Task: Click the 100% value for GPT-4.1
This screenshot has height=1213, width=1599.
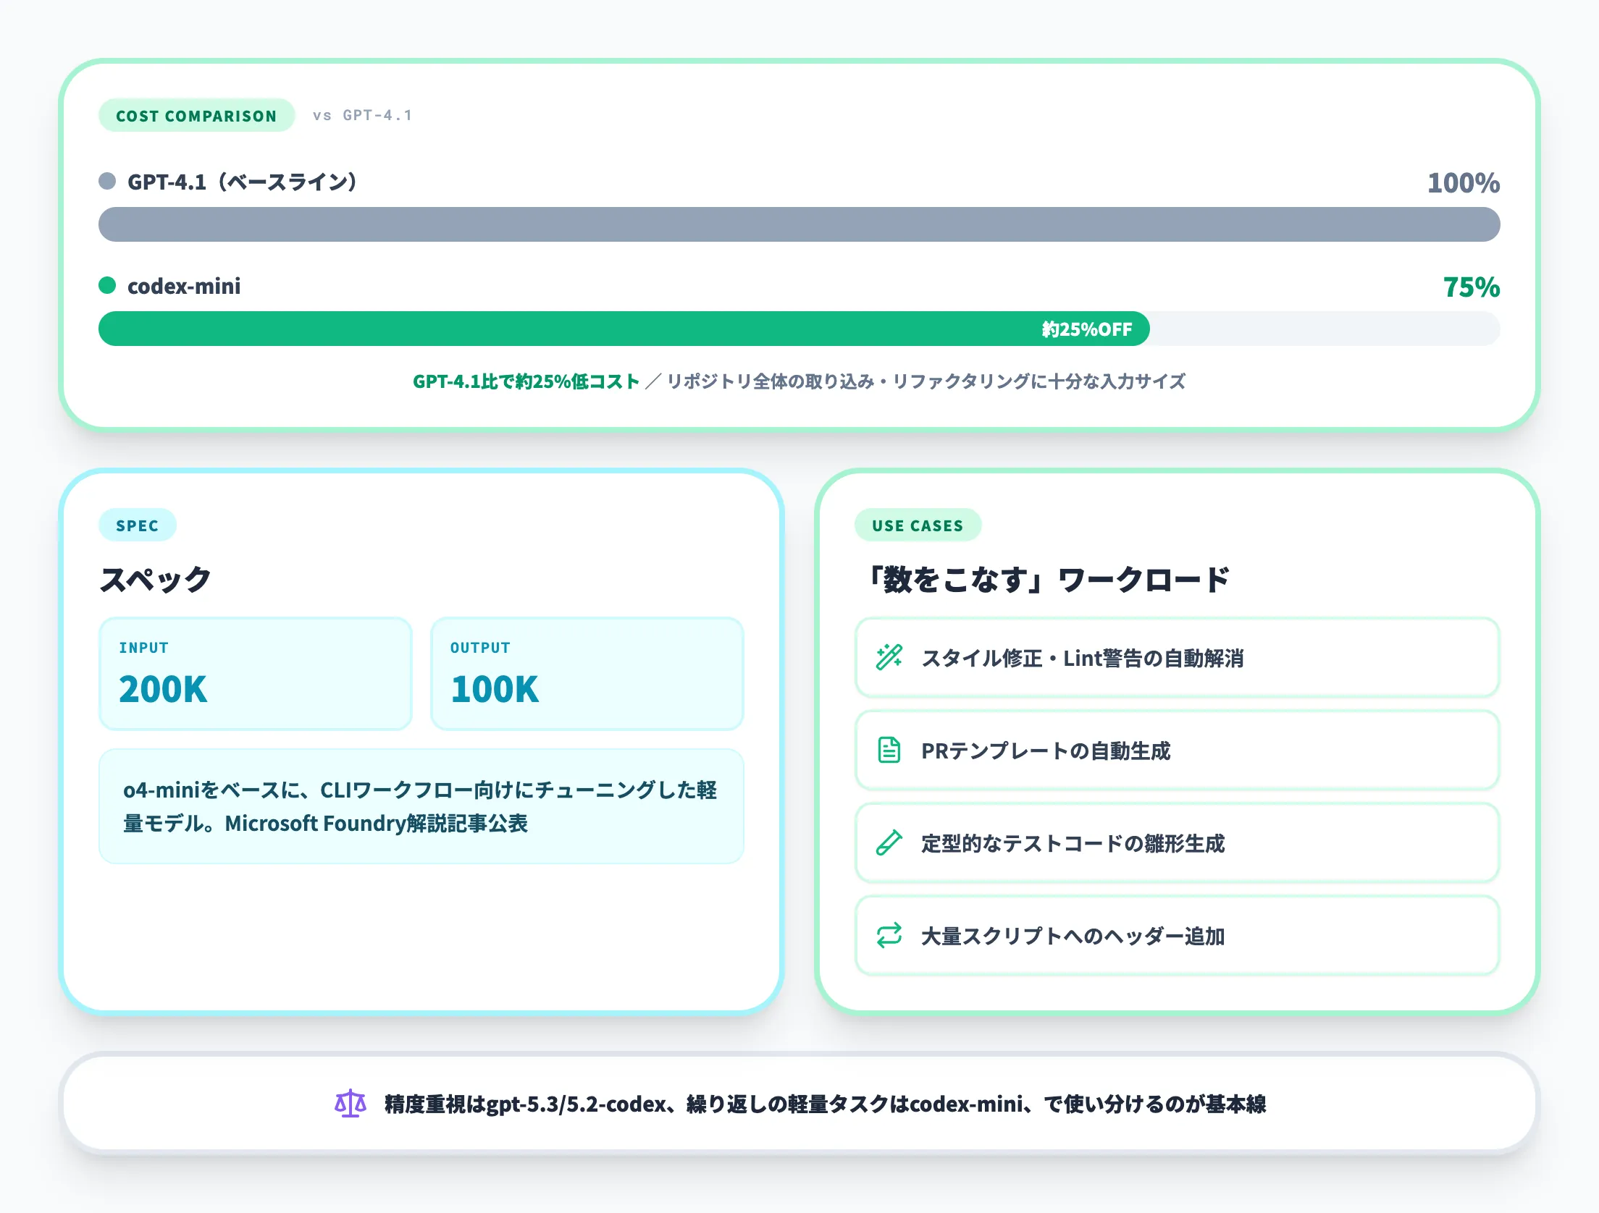Action: click(1463, 182)
